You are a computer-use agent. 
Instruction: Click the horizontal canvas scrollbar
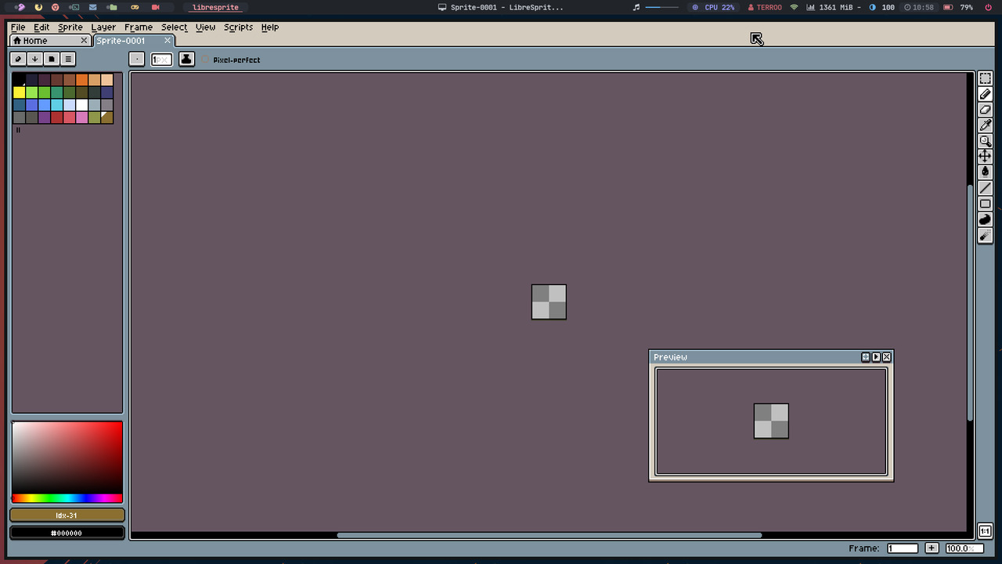pos(549,535)
